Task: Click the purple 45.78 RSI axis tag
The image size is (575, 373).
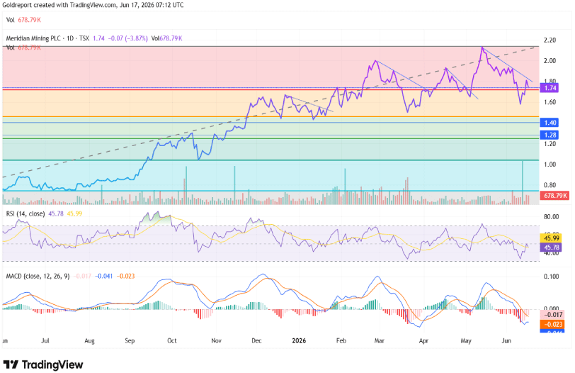Action: pyautogui.click(x=552, y=247)
